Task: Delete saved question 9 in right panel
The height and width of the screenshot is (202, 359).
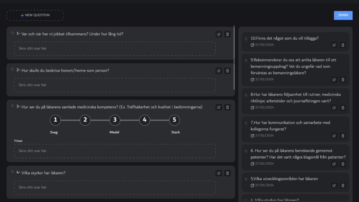Action: (343, 80)
